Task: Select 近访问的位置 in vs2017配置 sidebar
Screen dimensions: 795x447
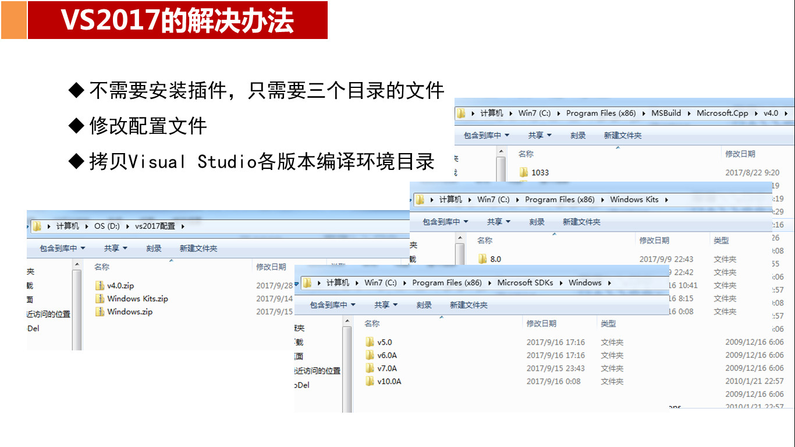Action: (48, 314)
